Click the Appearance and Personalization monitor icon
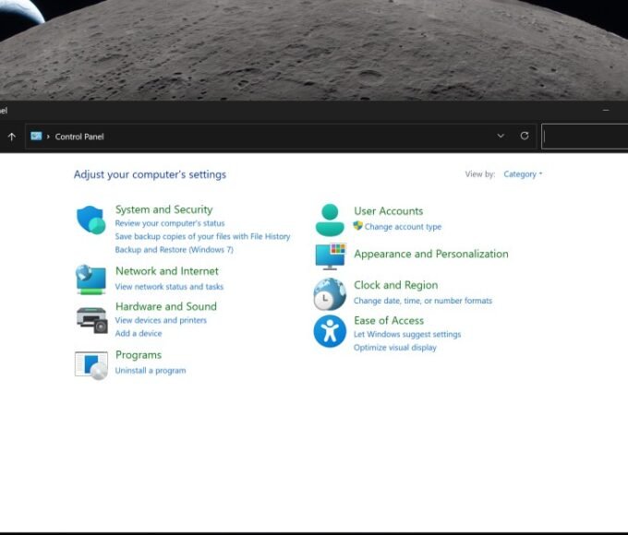 (330, 256)
